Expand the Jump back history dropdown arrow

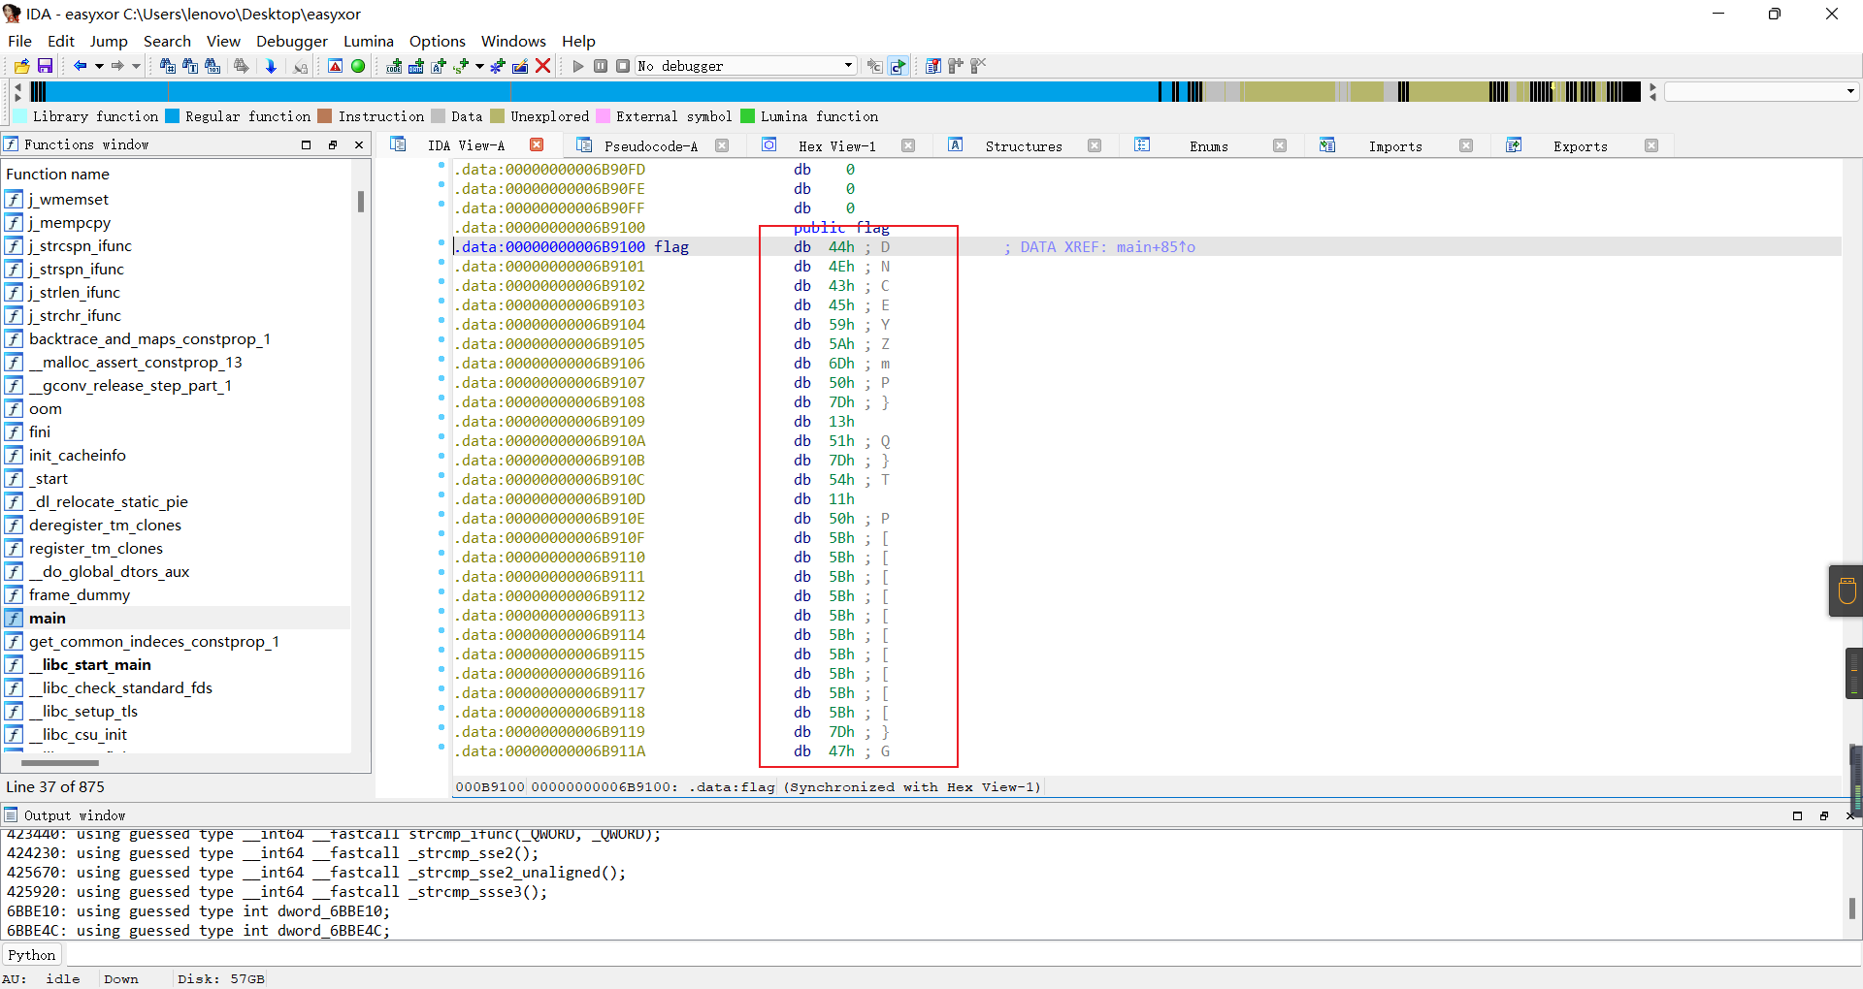point(99,66)
